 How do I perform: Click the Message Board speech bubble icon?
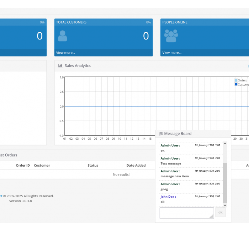point(161,134)
